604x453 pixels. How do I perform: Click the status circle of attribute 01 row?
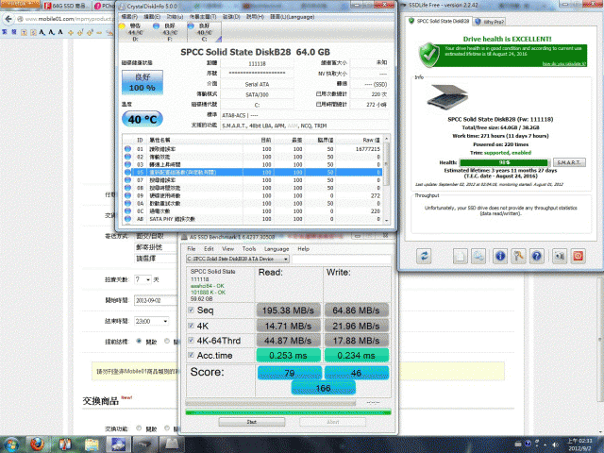(x=127, y=149)
